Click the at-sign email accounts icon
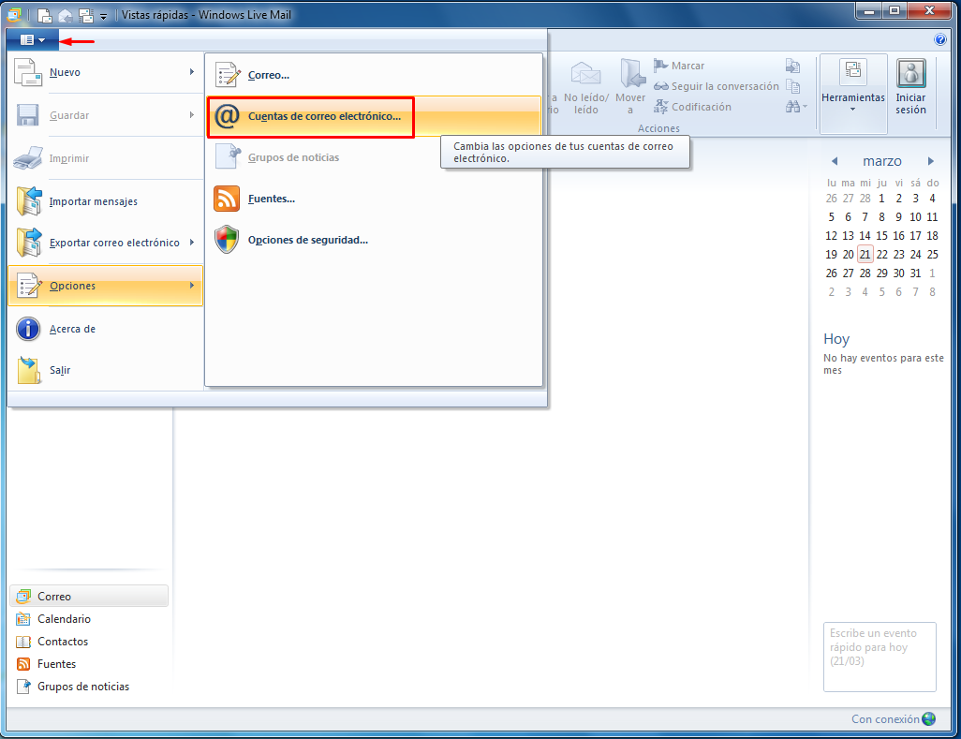The image size is (961, 739). pos(227,116)
